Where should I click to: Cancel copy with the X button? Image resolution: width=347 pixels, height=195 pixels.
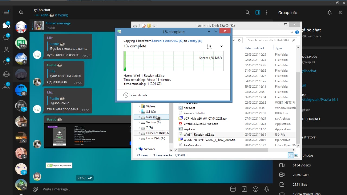pos(221,46)
